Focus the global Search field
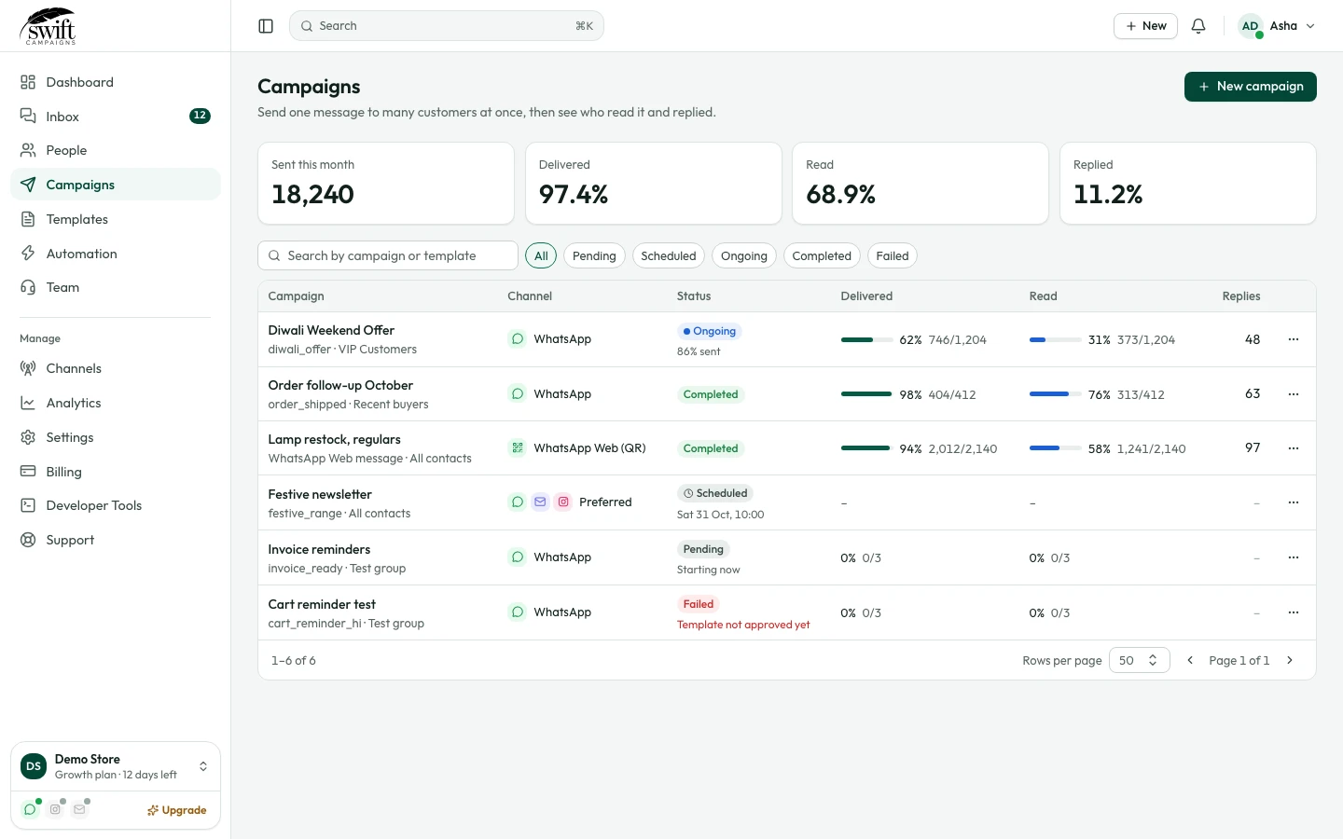Image resolution: width=1343 pixels, height=839 pixels. tap(447, 26)
